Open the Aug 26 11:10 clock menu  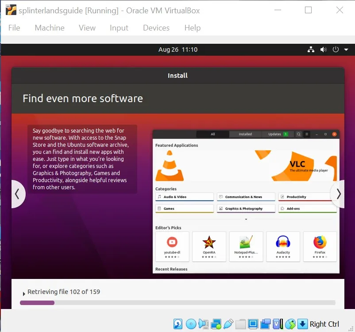(x=178, y=50)
